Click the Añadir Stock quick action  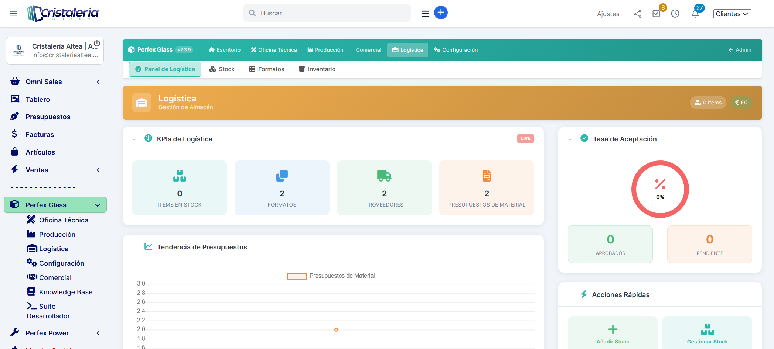[x=613, y=334]
